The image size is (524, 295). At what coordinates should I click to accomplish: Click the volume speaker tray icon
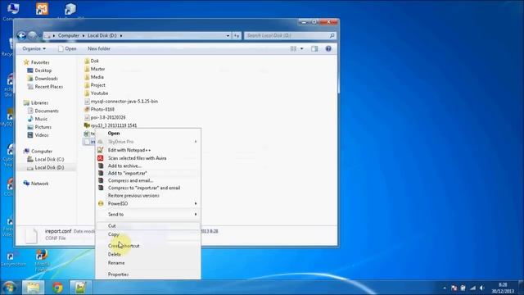click(x=481, y=288)
